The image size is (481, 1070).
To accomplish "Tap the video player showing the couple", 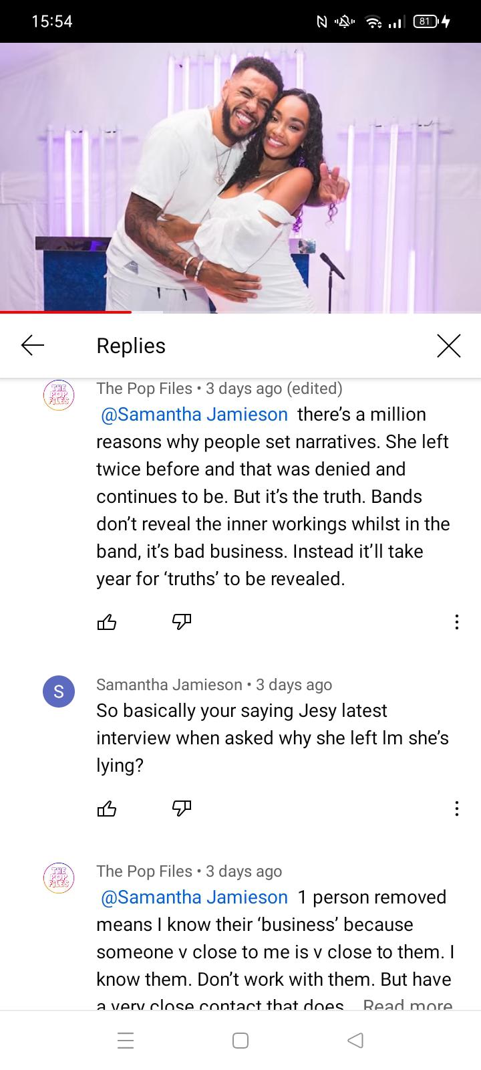I will pyautogui.click(x=240, y=177).
